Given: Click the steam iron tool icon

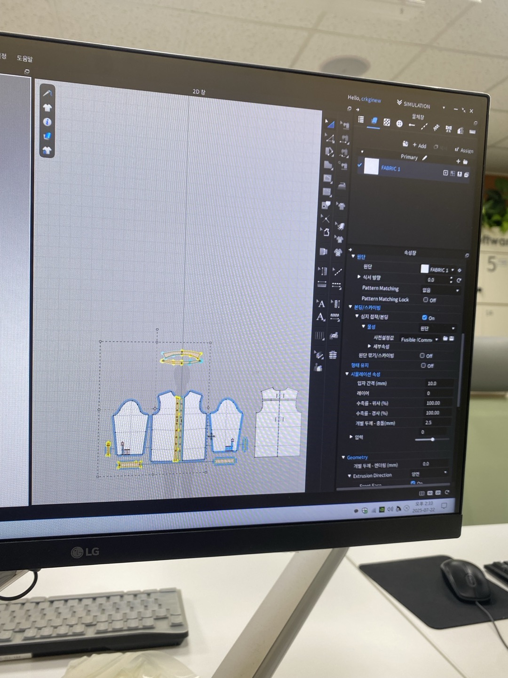Looking at the screenshot, I should 342,186.
